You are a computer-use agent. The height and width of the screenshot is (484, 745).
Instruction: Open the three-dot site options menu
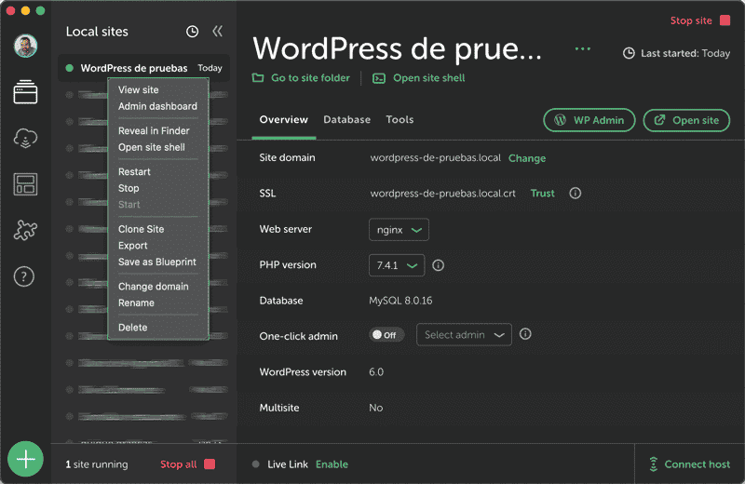click(583, 48)
